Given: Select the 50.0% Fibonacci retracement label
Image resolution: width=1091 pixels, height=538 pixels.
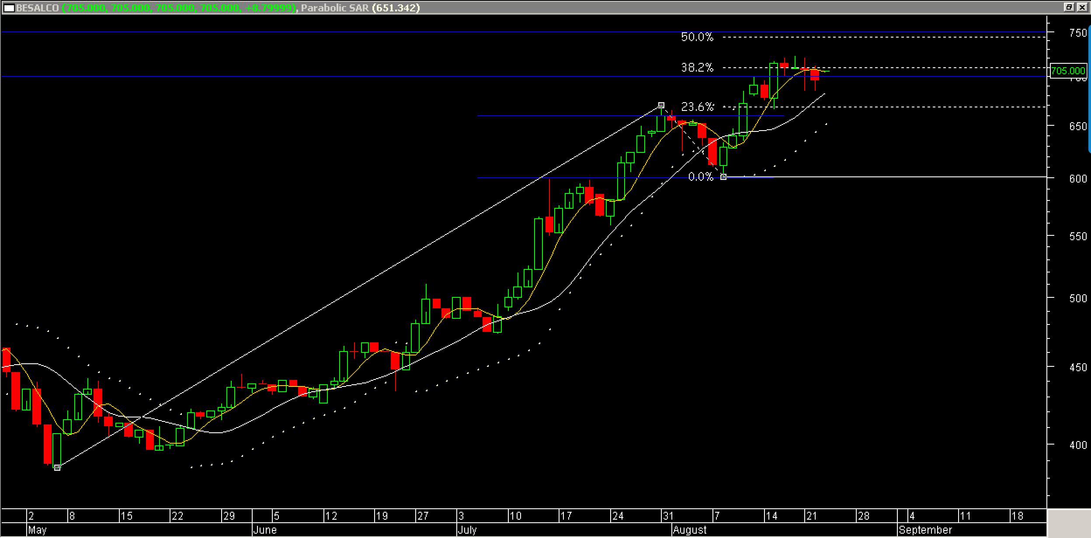Looking at the screenshot, I should 697,37.
